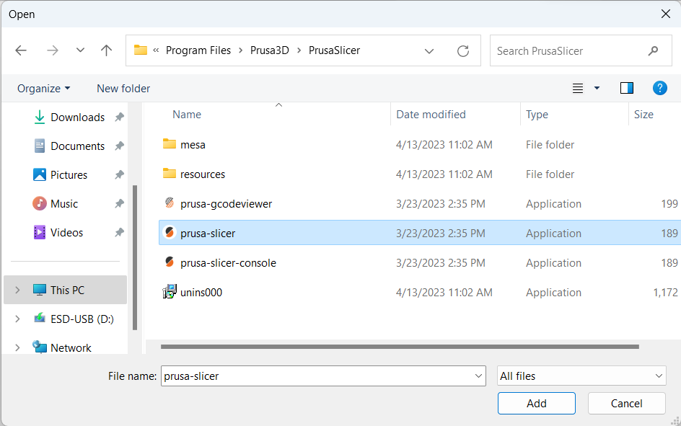Click the pin icon beside Pictures

tap(120, 175)
